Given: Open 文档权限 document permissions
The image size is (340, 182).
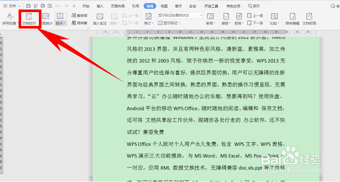Looking at the screenshot, I should click(x=309, y=19).
